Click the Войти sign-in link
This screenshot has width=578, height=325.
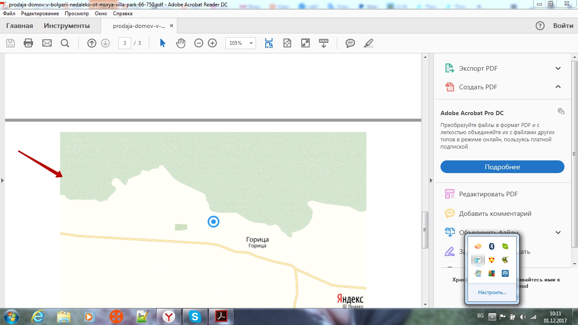pyautogui.click(x=563, y=26)
